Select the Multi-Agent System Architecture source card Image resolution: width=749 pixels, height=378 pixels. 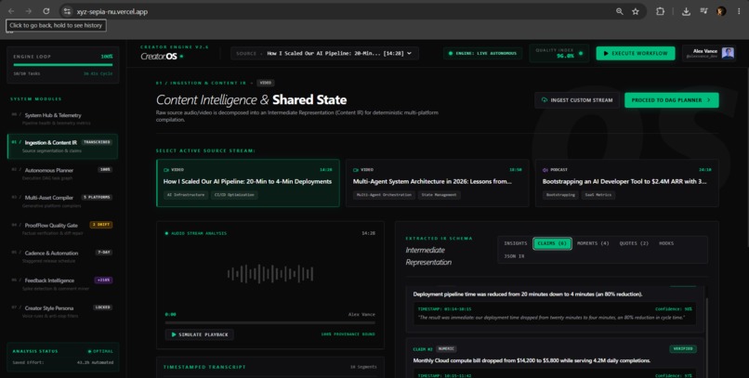tap(438, 183)
